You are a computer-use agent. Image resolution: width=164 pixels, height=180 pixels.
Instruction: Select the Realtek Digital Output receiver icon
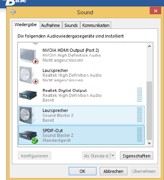(28, 95)
